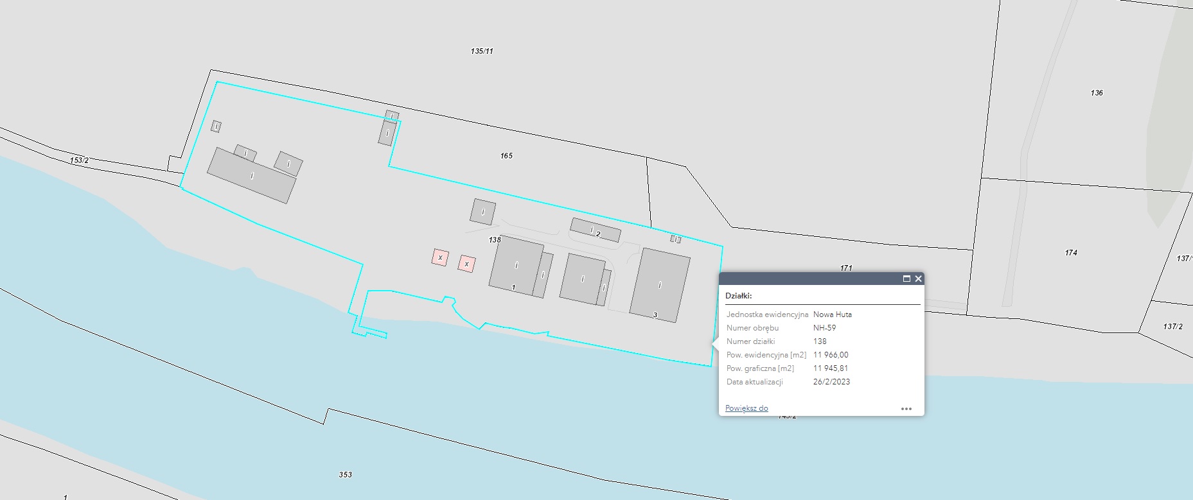Image resolution: width=1193 pixels, height=500 pixels.
Task: Open the popup's three-dots options menu
Action: click(x=906, y=409)
